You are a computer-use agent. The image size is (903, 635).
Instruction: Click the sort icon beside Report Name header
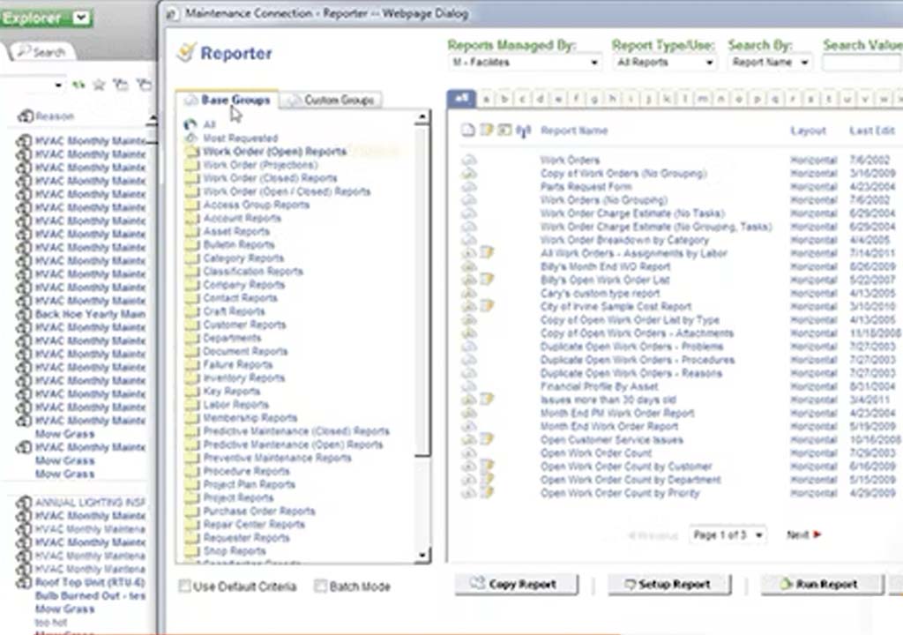tap(523, 130)
